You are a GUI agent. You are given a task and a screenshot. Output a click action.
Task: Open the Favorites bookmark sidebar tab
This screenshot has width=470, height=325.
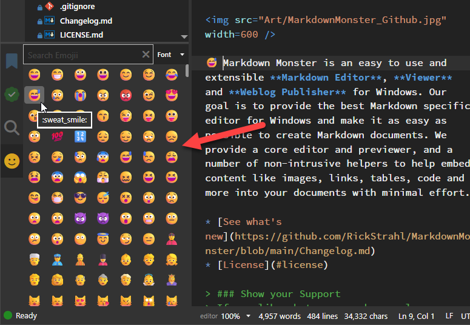[12, 61]
